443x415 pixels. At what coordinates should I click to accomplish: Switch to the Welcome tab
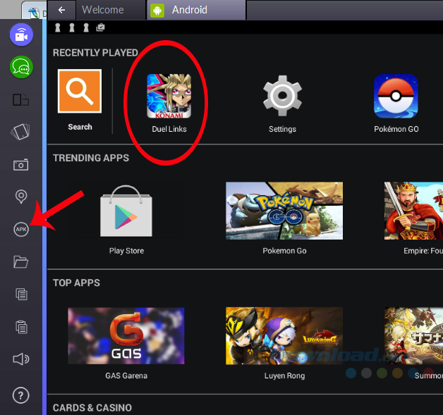click(111, 10)
